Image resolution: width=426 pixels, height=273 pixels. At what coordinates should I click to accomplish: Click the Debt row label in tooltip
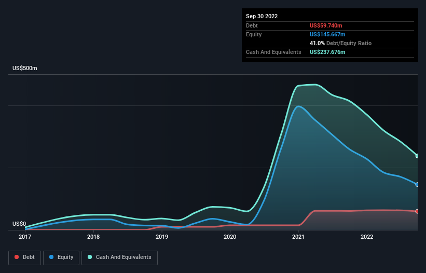tap(252, 25)
